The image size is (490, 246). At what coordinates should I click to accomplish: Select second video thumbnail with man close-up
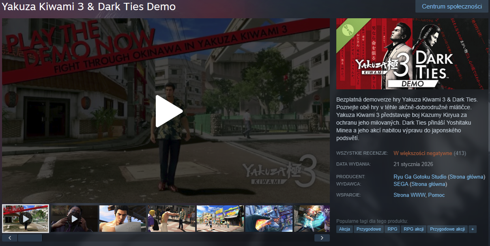pos(74,218)
